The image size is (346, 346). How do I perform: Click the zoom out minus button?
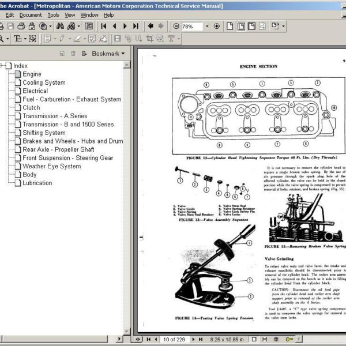pyautogui.click(x=176, y=26)
